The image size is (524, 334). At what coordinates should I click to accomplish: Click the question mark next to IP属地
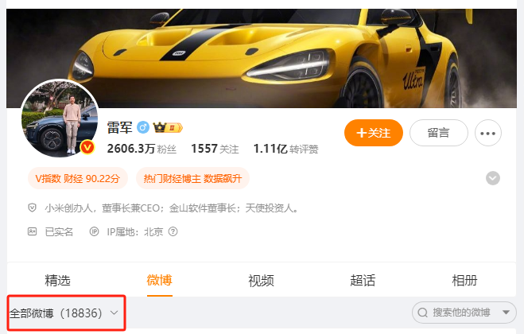(173, 231)
